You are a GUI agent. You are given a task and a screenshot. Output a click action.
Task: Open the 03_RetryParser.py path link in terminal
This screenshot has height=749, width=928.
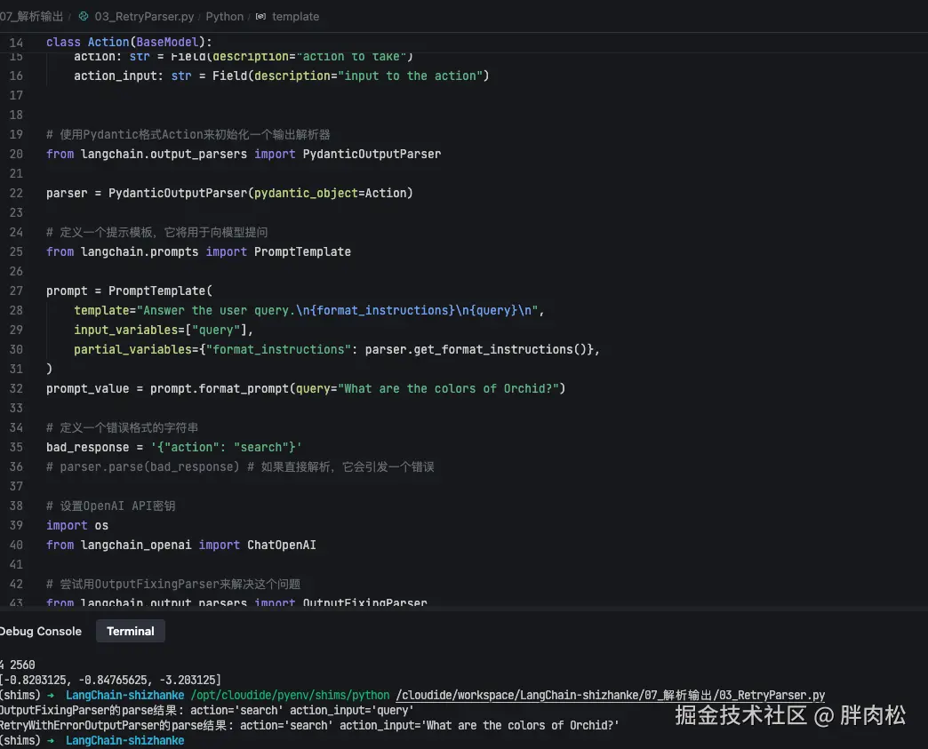pyautogui.click(x=611, y=695)
